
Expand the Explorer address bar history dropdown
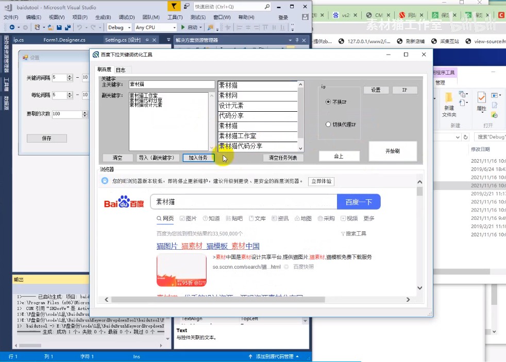458,137
